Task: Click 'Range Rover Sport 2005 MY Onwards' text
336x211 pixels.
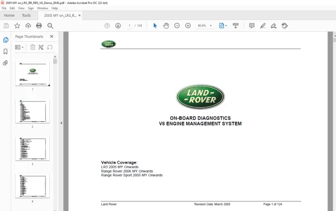Action: click(x=132, y=175)
